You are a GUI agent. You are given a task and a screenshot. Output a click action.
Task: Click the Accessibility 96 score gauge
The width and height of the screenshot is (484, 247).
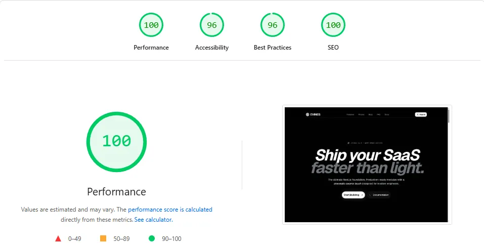212,25
